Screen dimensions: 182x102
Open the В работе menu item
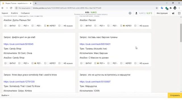point(15,13)
